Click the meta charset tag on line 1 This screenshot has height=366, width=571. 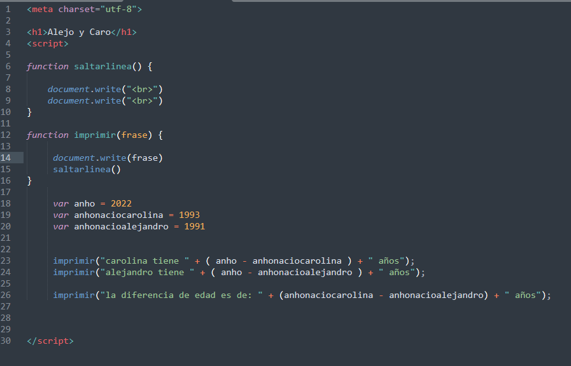(84, 9)
